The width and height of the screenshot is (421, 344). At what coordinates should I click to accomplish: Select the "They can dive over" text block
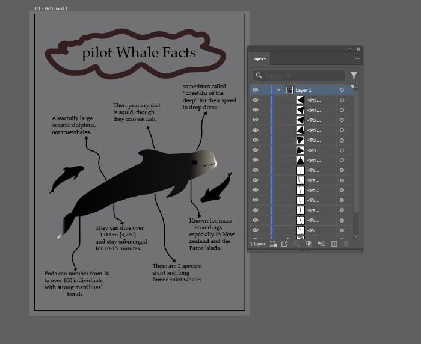tap(121, 238)
